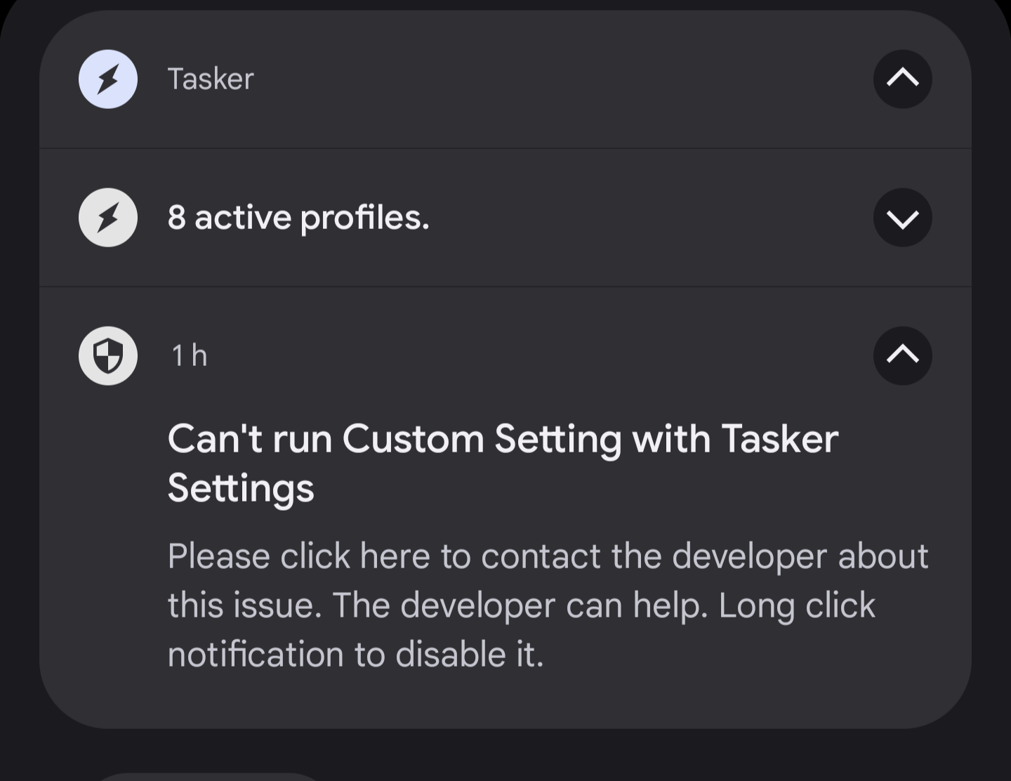Screen dimensions: 1011x781
Task: Tap the Tasker app icon in the header
Action: point(107,79)
